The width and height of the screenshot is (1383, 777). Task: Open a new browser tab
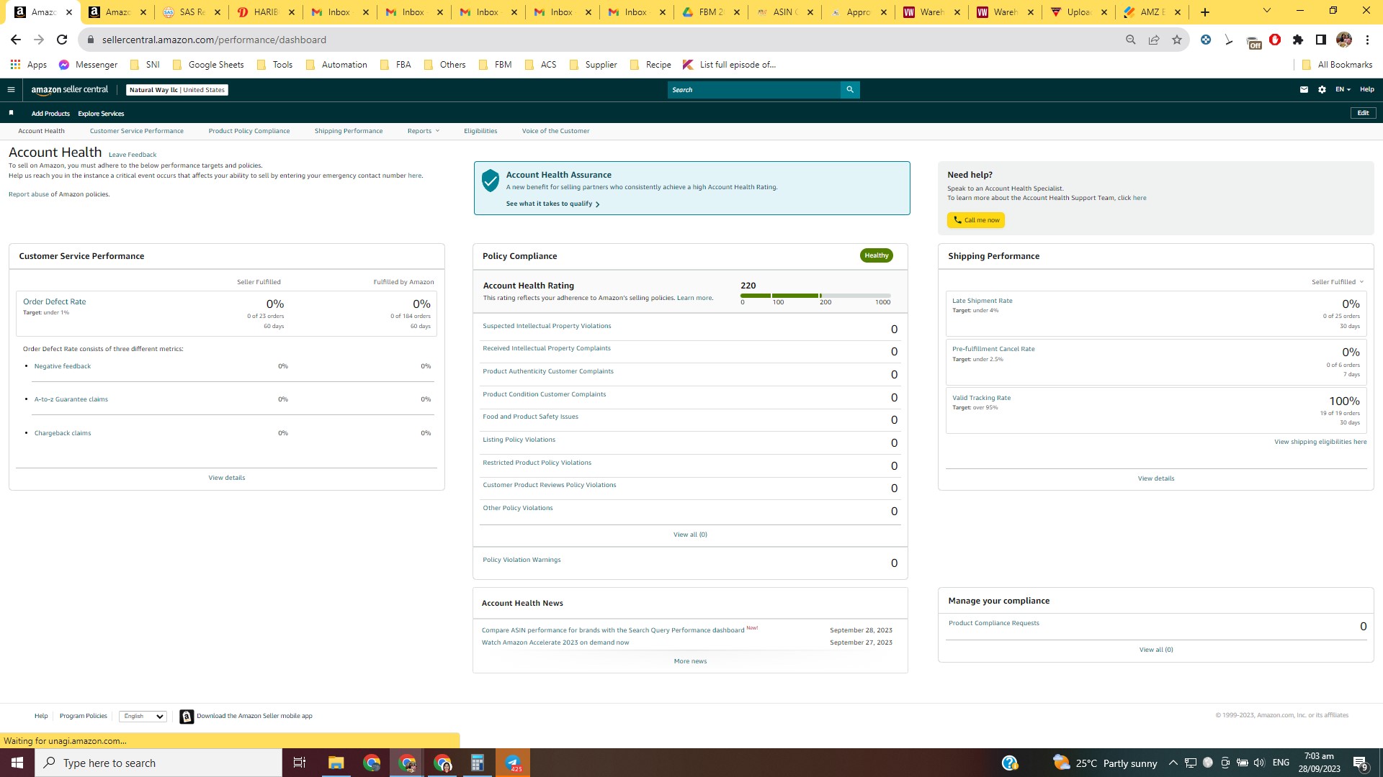[x=1205, y=12]
